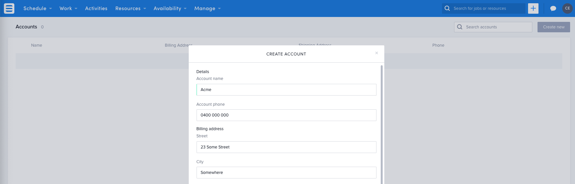Click the magnifier icon in global search
The width and height of the screenshot is (575, 184).
click(447, 8)
